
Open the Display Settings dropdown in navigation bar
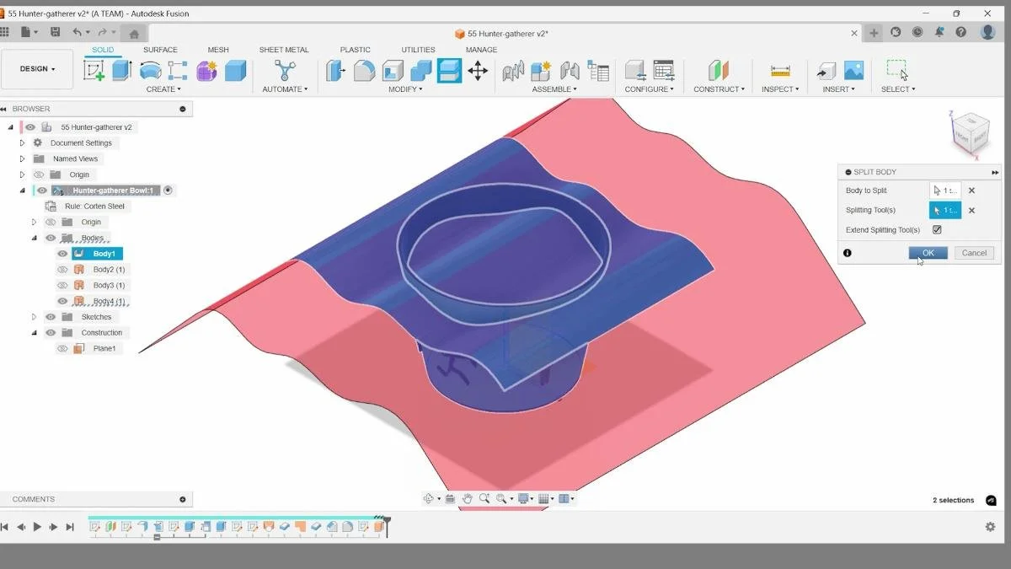pyautogui.click(x=523, y=497)
